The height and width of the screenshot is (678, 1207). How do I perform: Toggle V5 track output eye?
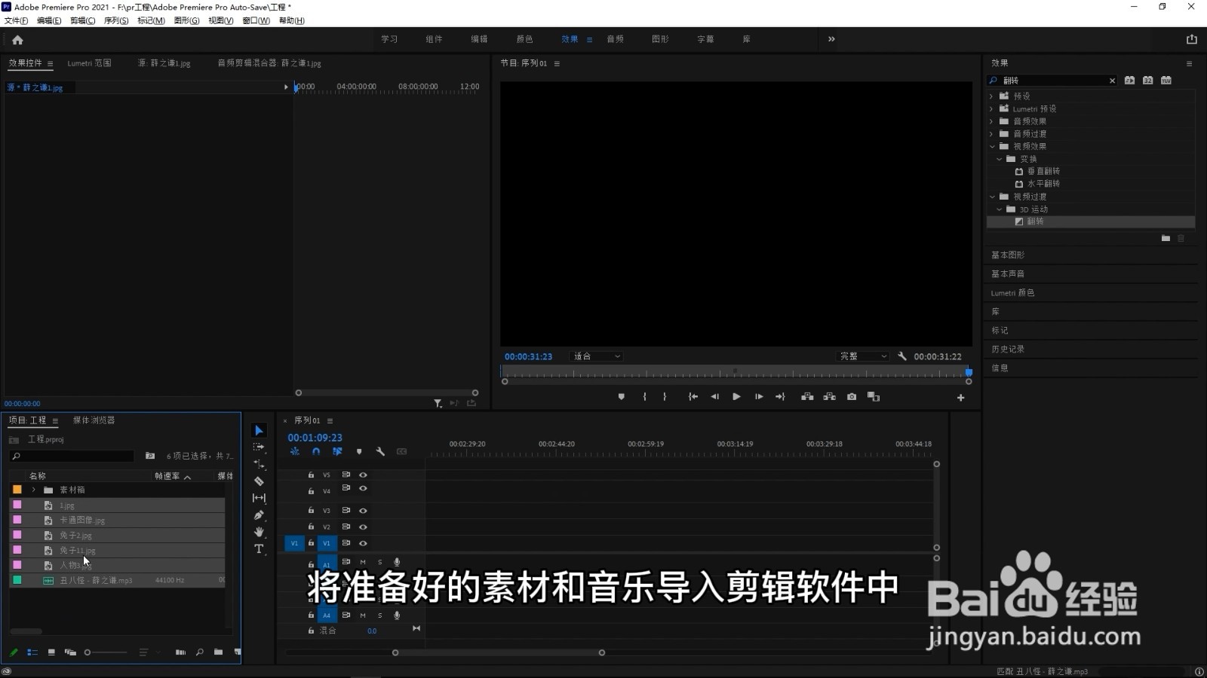click(363, 475)
